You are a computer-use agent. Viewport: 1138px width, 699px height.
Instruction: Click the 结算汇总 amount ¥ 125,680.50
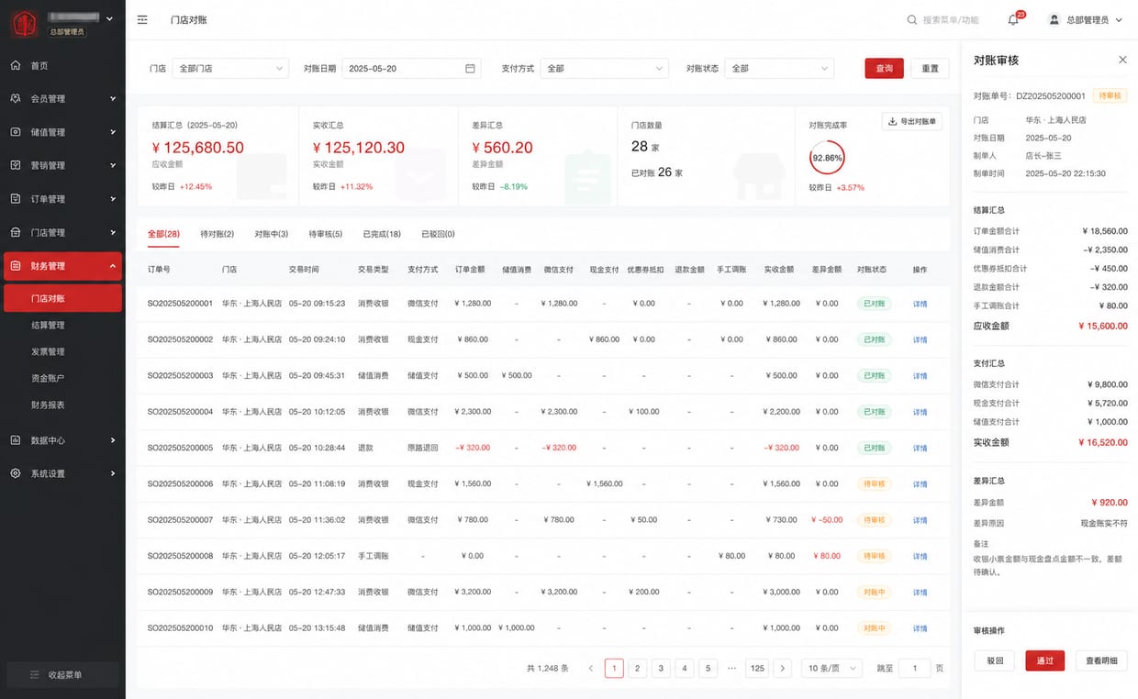(197, 148)
